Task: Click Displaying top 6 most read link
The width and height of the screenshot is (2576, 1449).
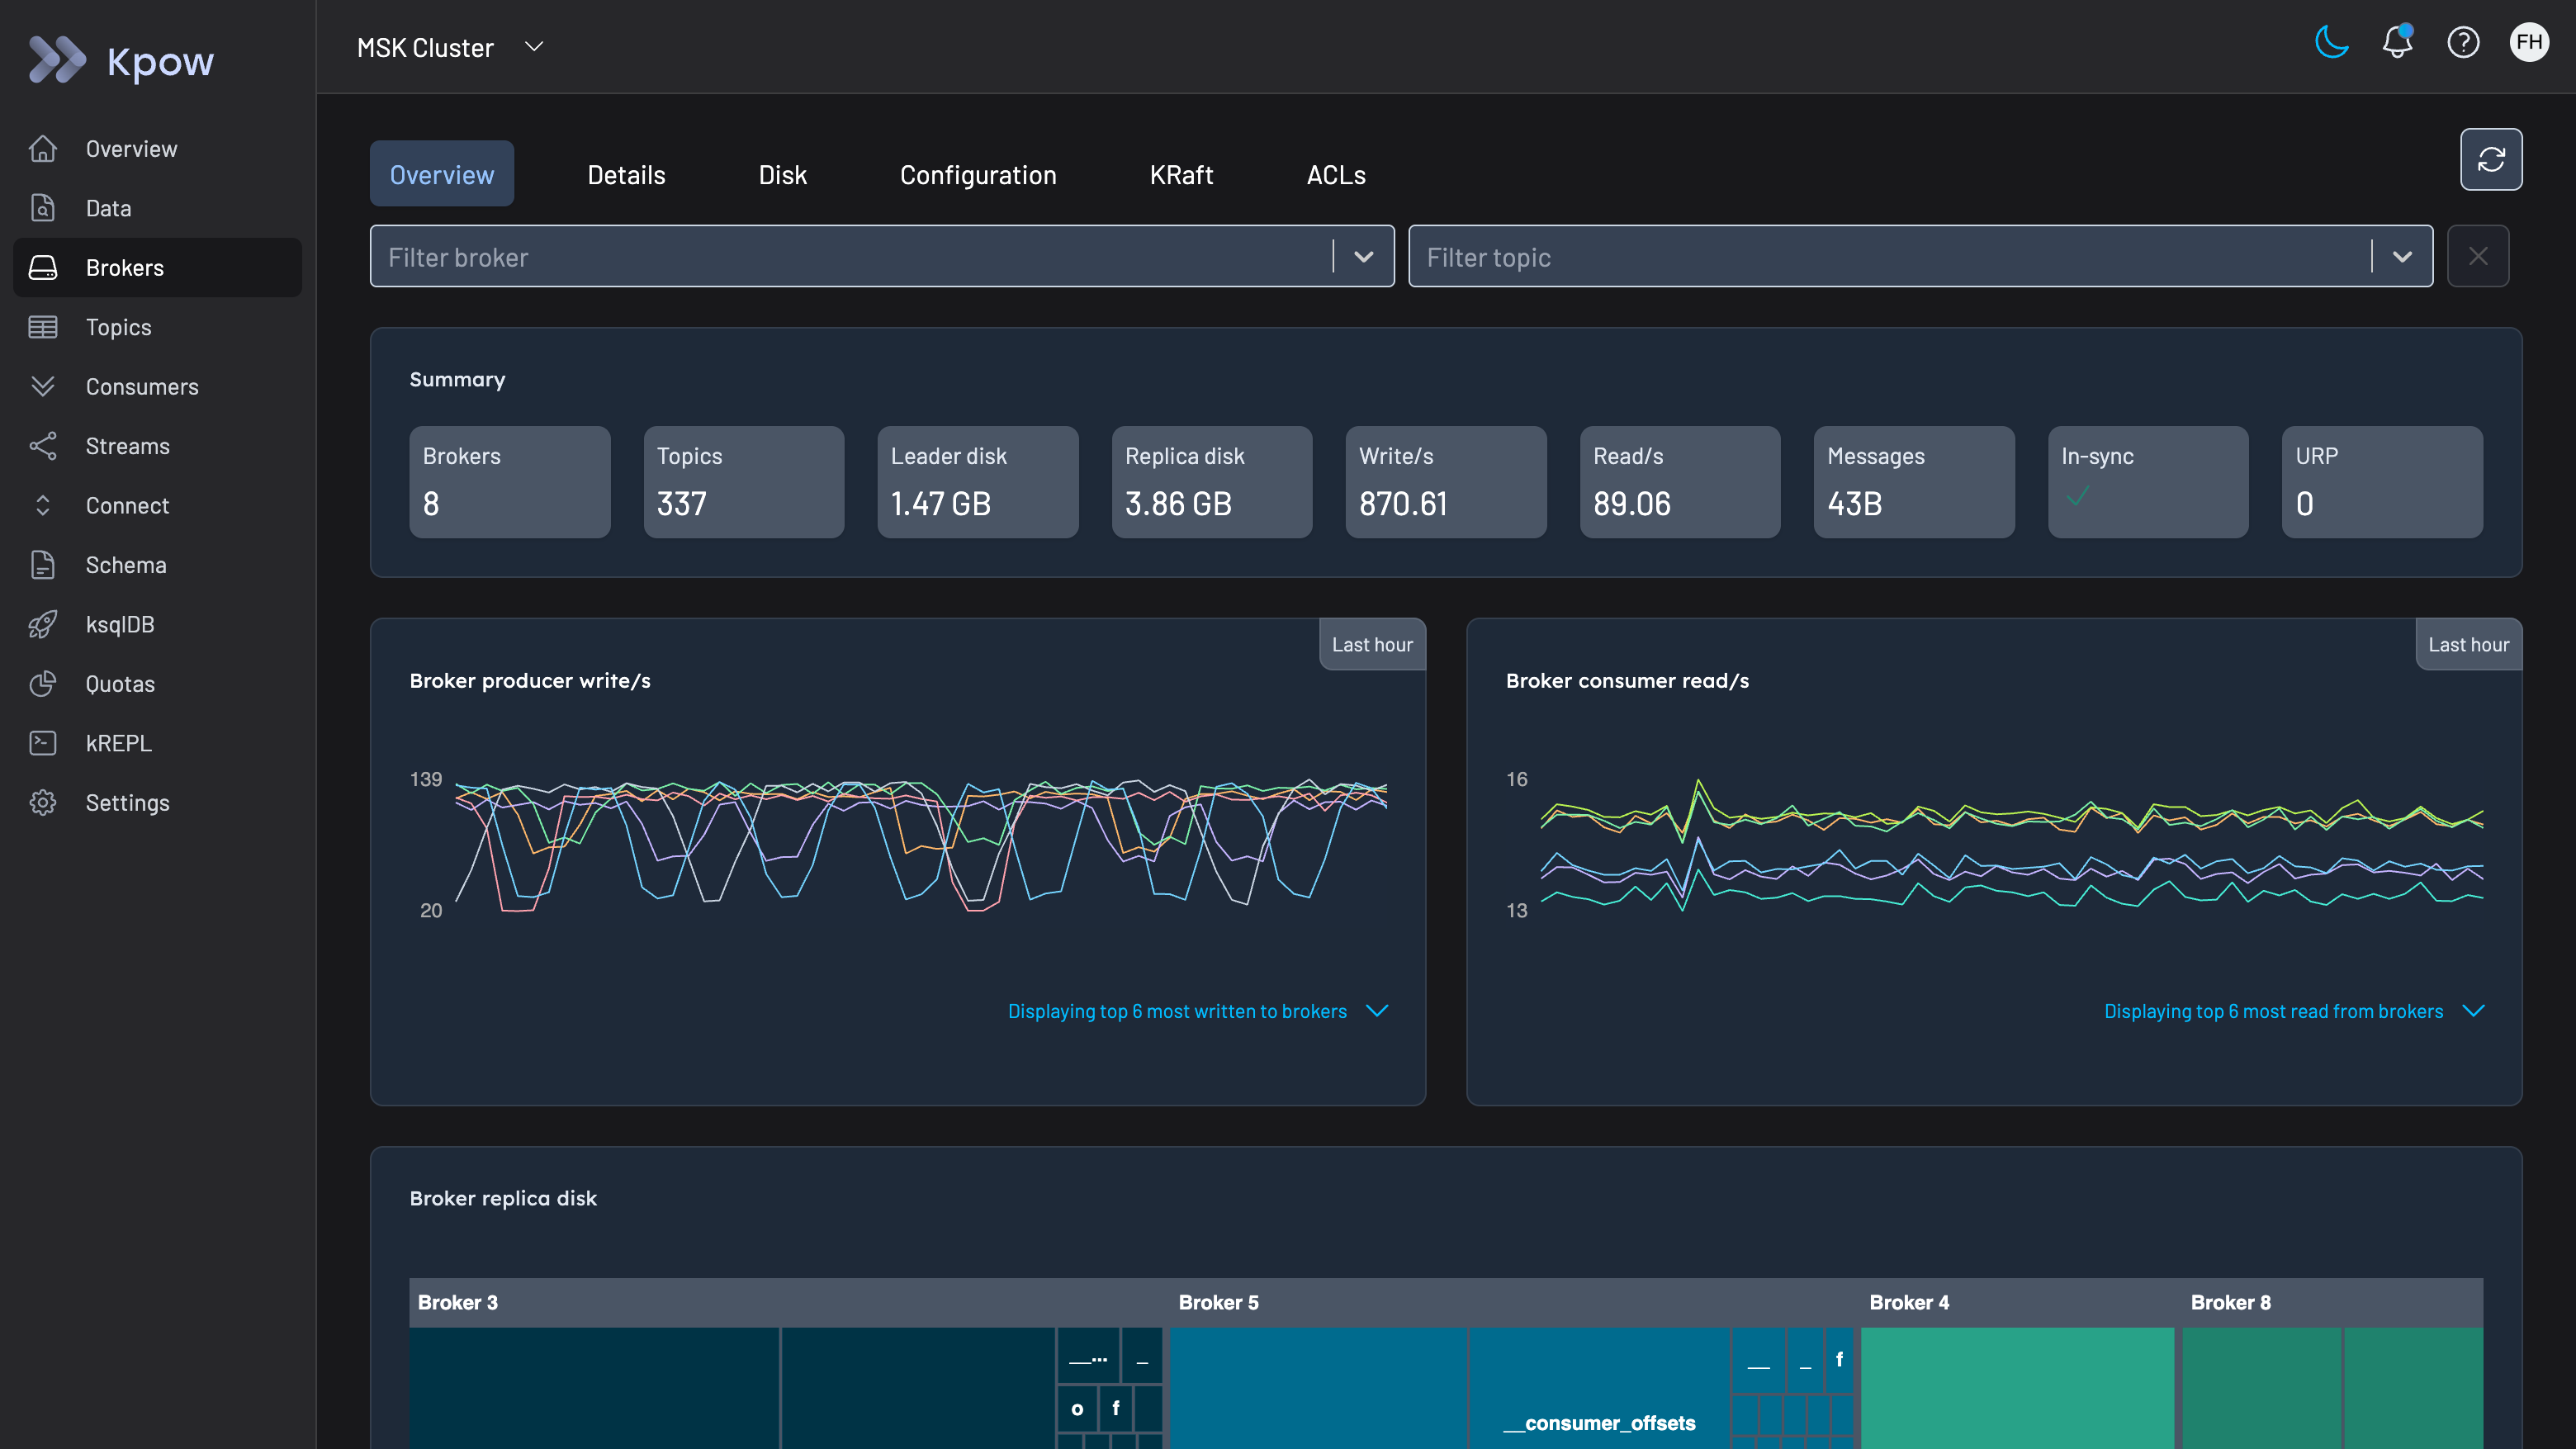Action: [x=2272, y=1011]
